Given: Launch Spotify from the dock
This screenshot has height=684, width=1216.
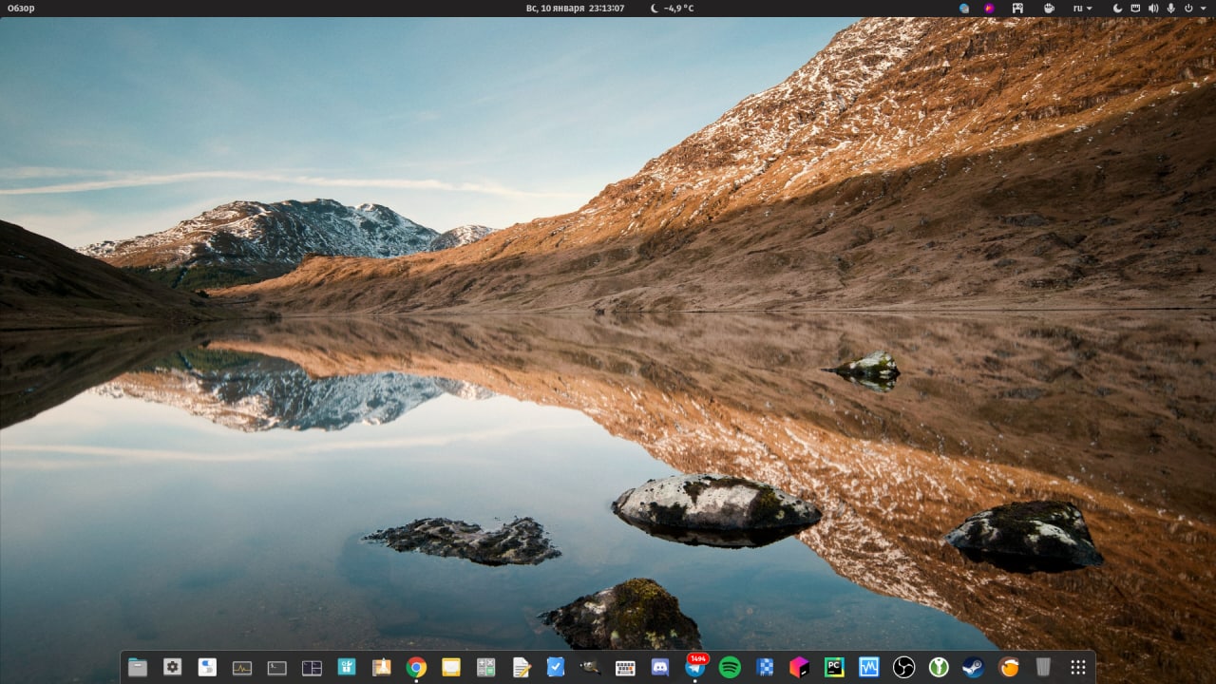Looking at the screenshot, I should (730, 668).
